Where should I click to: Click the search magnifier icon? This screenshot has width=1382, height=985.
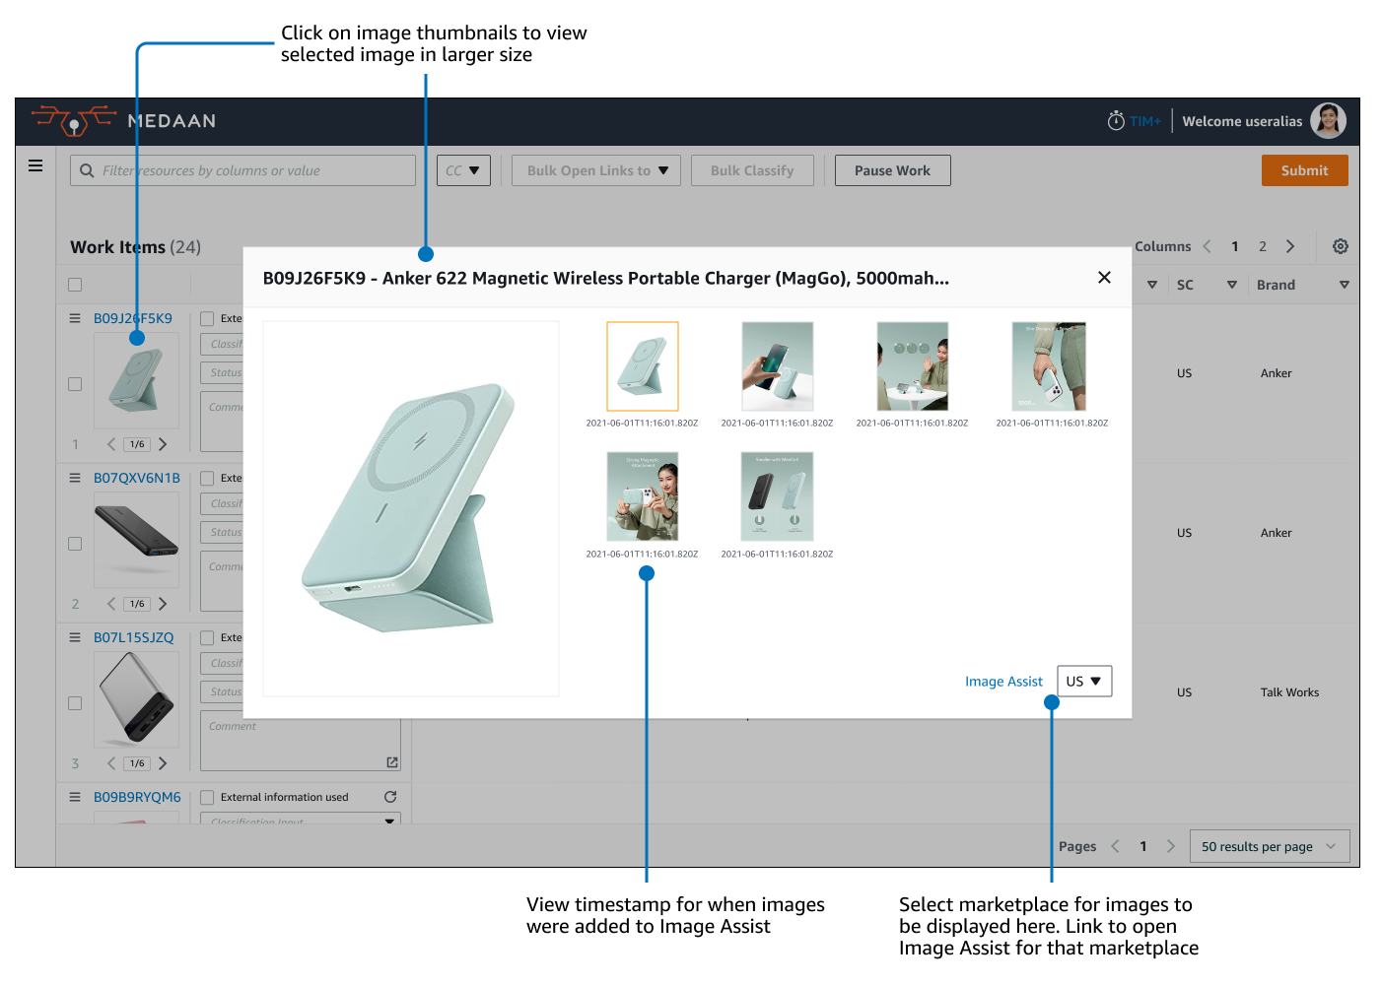(87, 170)
